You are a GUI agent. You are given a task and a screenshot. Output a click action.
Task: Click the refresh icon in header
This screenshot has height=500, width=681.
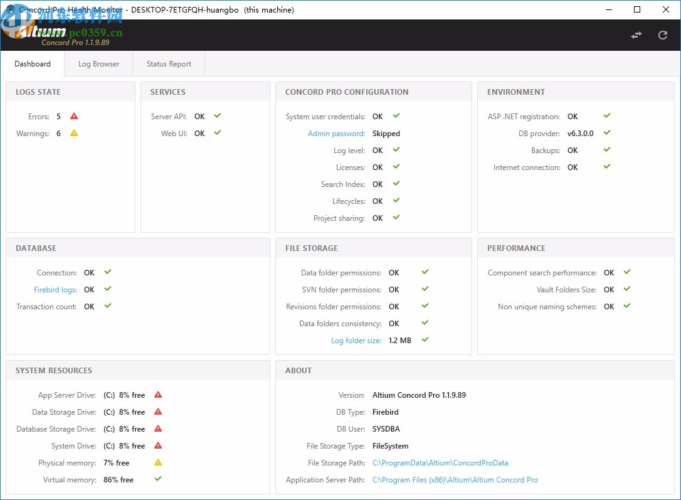click(663, 35)
